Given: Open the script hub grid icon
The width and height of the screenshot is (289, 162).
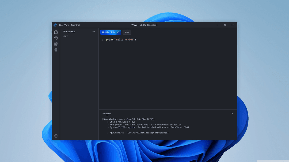Looking at the screenshot, I should pyautogui.click(x=56, y=44).
